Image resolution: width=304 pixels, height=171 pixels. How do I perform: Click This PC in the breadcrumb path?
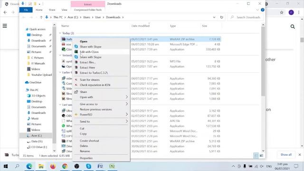(x=58, y=17)
